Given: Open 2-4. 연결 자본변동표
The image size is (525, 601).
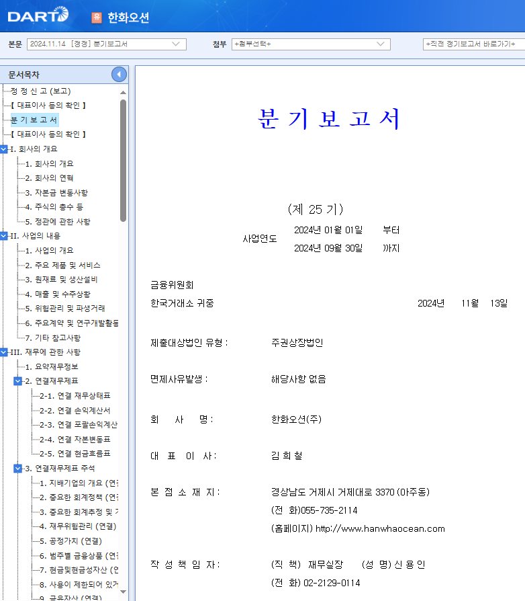Looking at the screenshot, I should [x=75, y=439].
